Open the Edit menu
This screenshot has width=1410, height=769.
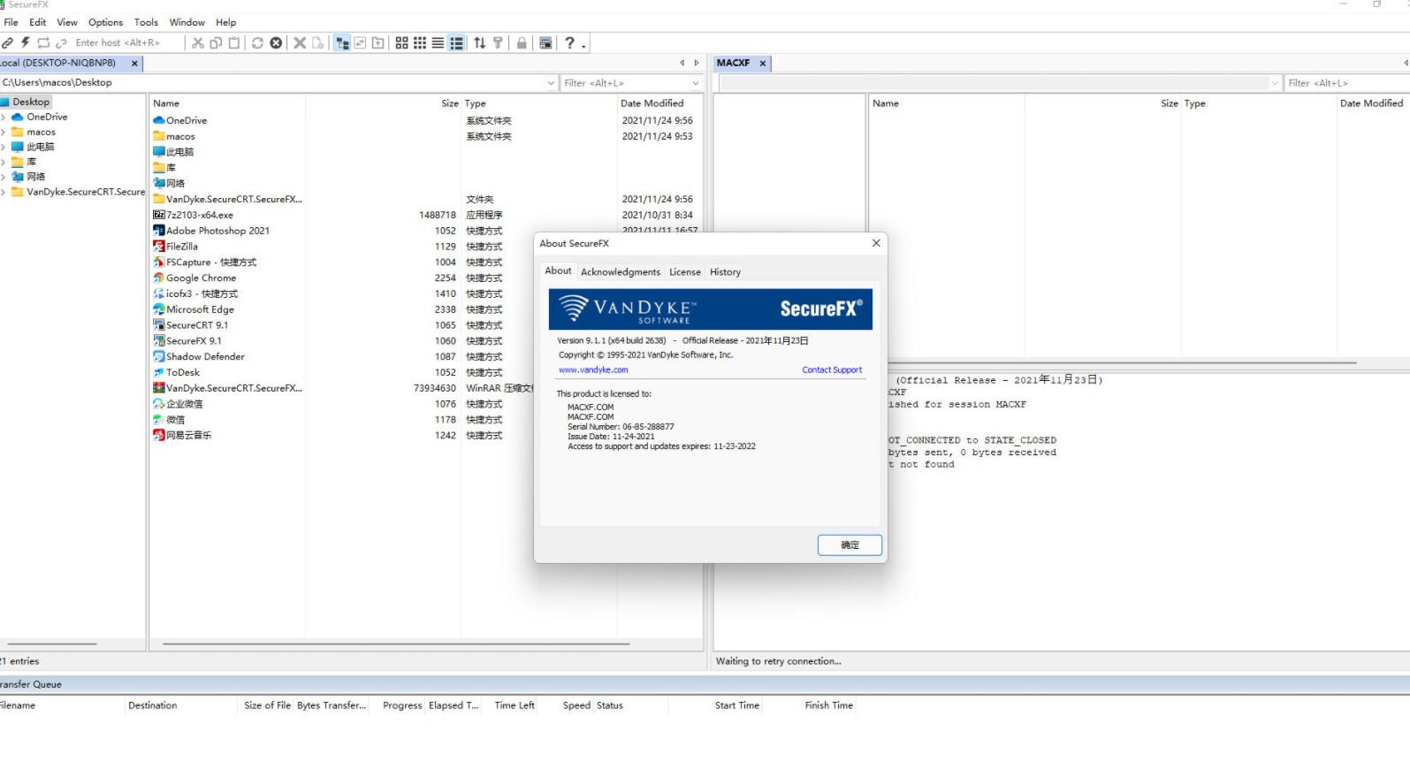click(x=38, y=22)
